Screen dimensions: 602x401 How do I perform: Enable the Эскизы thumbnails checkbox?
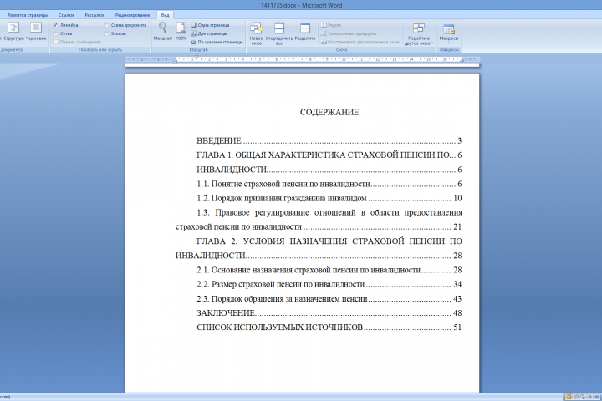coord(106,33)
